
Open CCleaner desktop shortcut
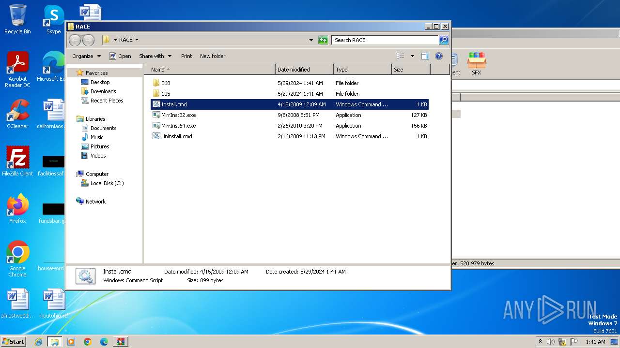point(17,114)
